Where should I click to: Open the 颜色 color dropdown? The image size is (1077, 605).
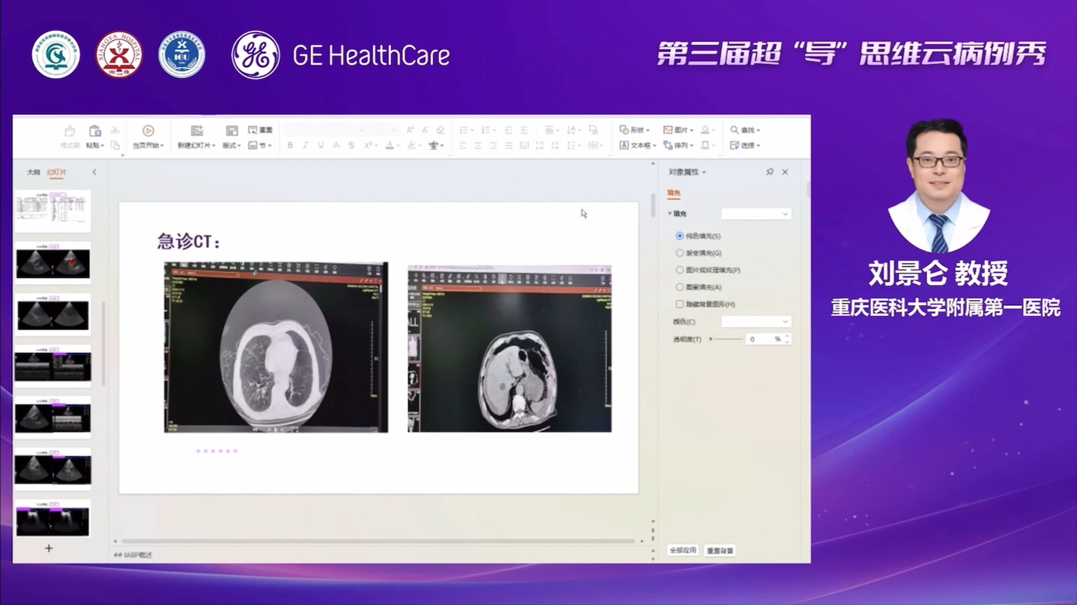756,322
